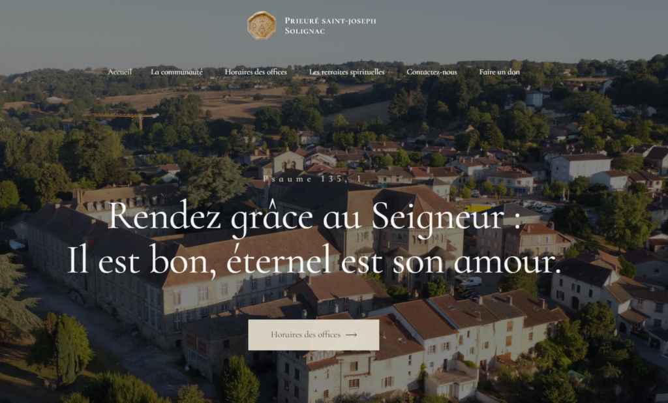Click the Prieuré Saint-Joseph site title

(x=331, y=20)
